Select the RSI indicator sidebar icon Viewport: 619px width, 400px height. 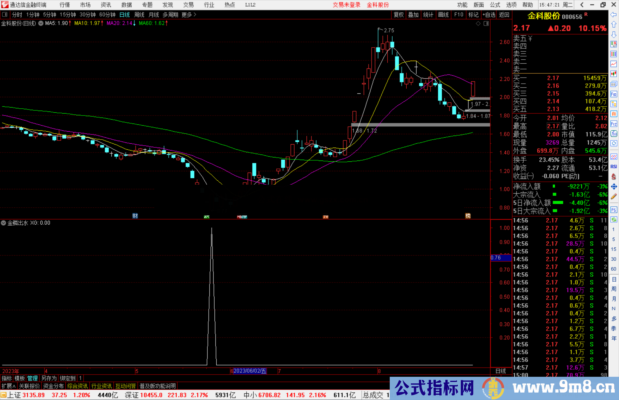tap(614, 167)
